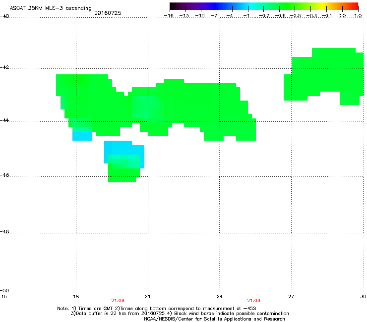Screen dimensions: 367x322
Task: Click the 27 longitude axis label
Action: pos(291,297)
